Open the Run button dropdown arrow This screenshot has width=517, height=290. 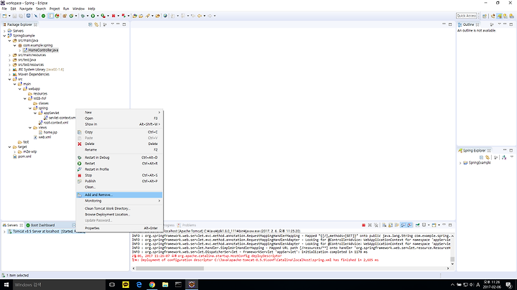98,16
